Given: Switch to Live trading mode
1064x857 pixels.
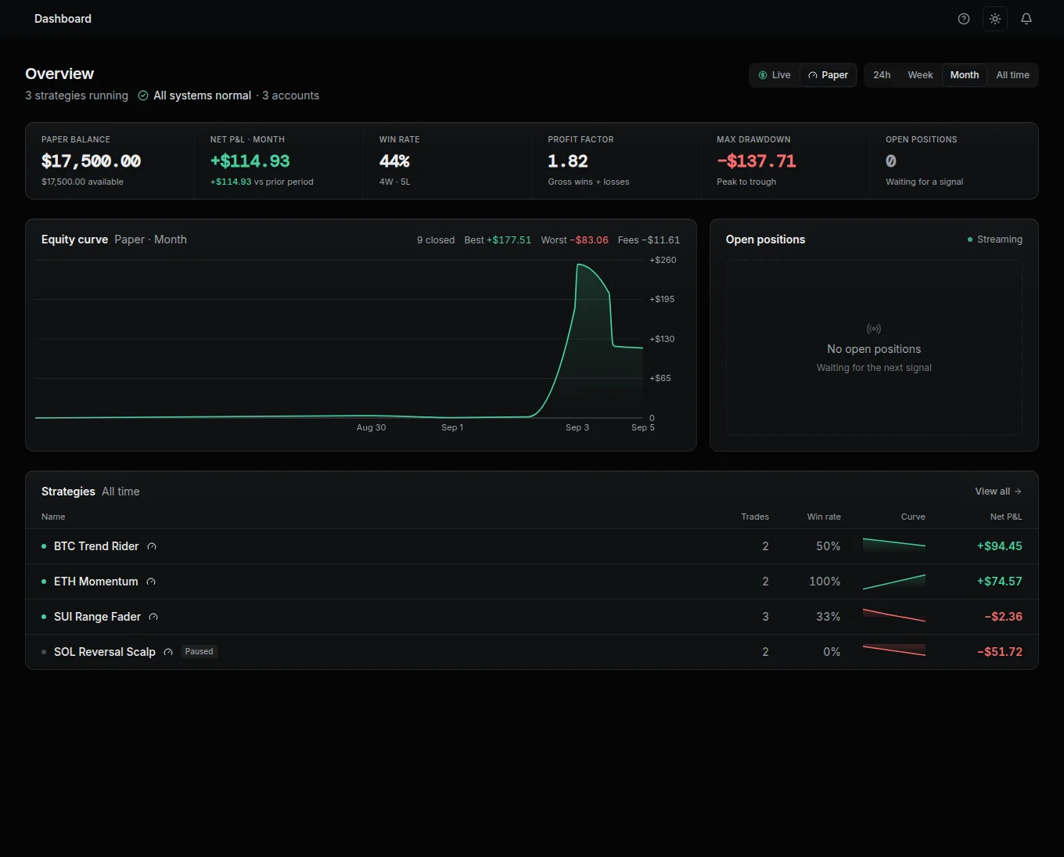Looking at the screenshot, I should pyautogui.click(x=775, y=75).
